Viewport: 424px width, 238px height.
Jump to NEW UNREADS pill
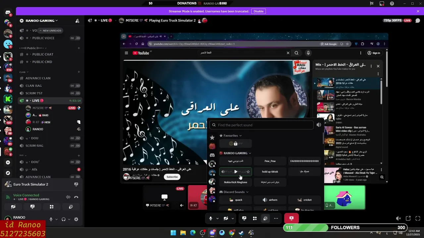coord(50,30)
